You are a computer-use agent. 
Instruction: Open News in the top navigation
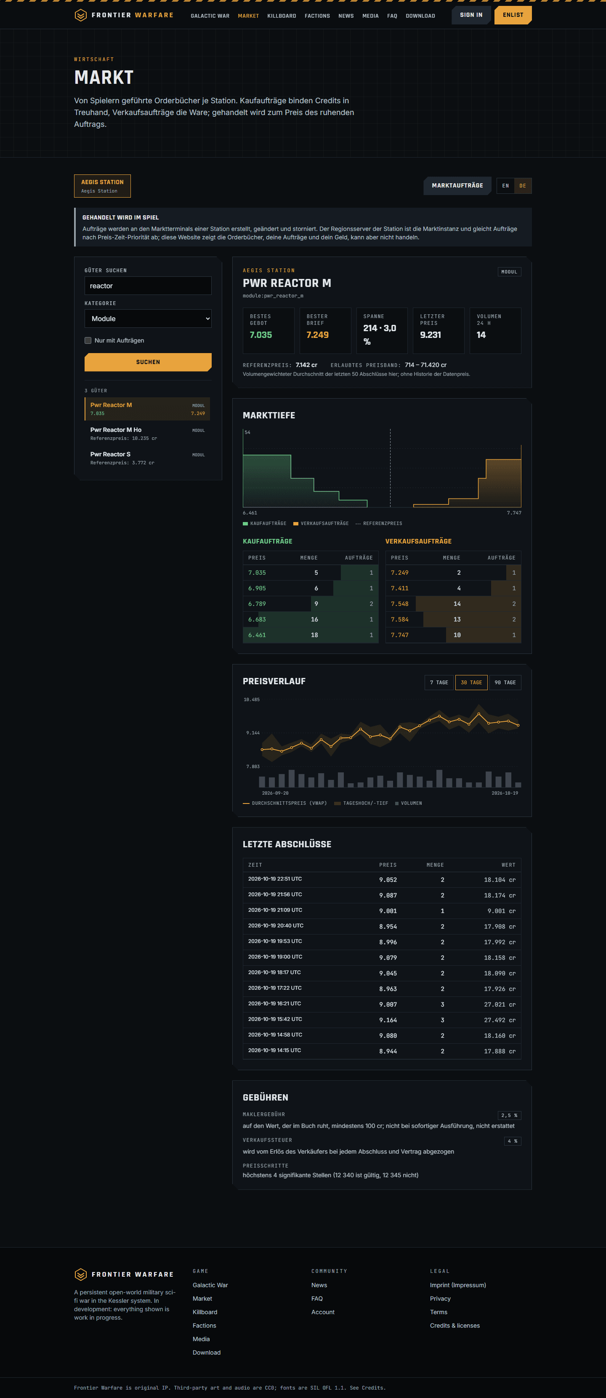346,16
